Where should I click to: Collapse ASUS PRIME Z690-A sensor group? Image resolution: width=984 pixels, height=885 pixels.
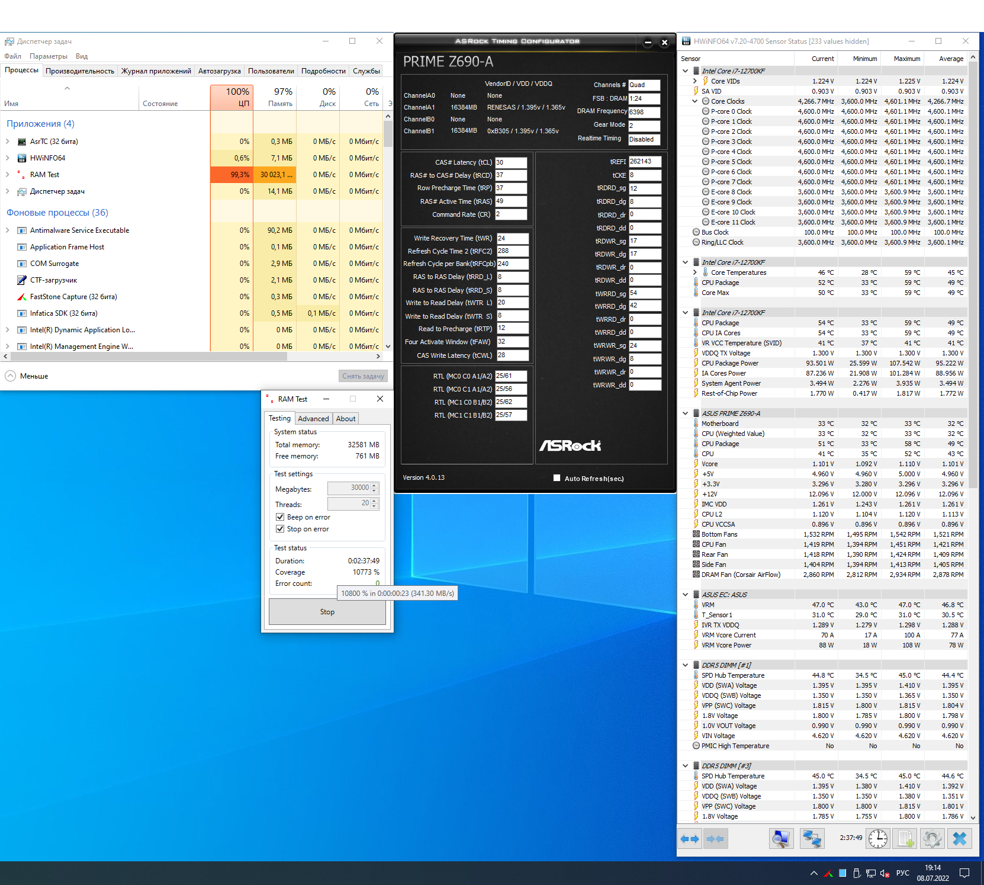click(x=686, y=413)
